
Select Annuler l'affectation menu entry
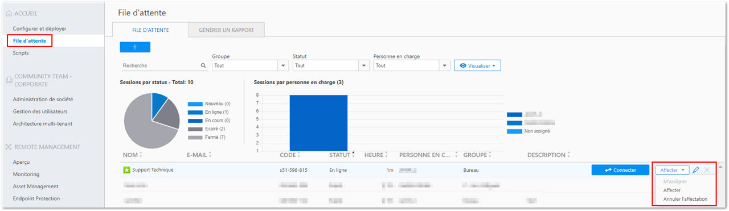coord(685,199)
